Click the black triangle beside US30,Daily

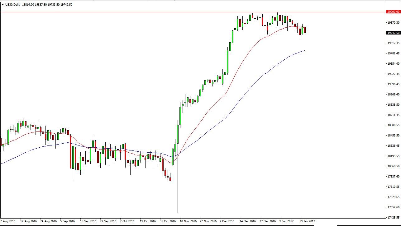click(3, 5)
